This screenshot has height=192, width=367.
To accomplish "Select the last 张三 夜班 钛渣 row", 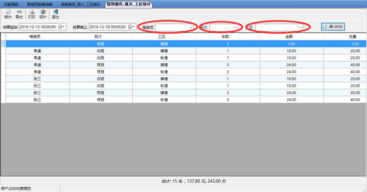I will (x=186, y=100).
